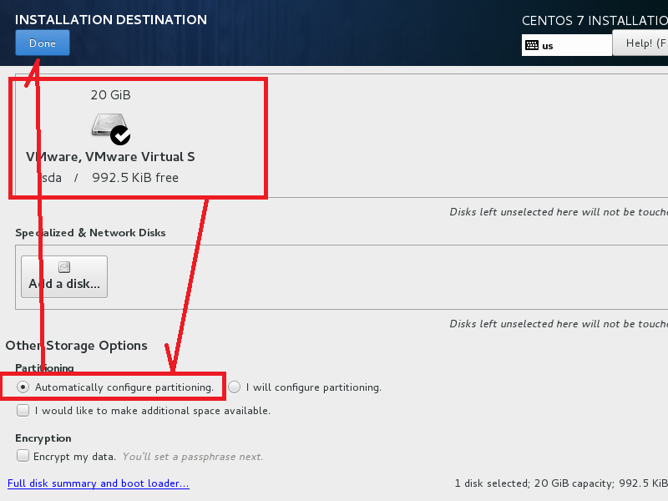Open the us keyboard layout selector
This screenshot has width=668, height=501.
point(567,45)
